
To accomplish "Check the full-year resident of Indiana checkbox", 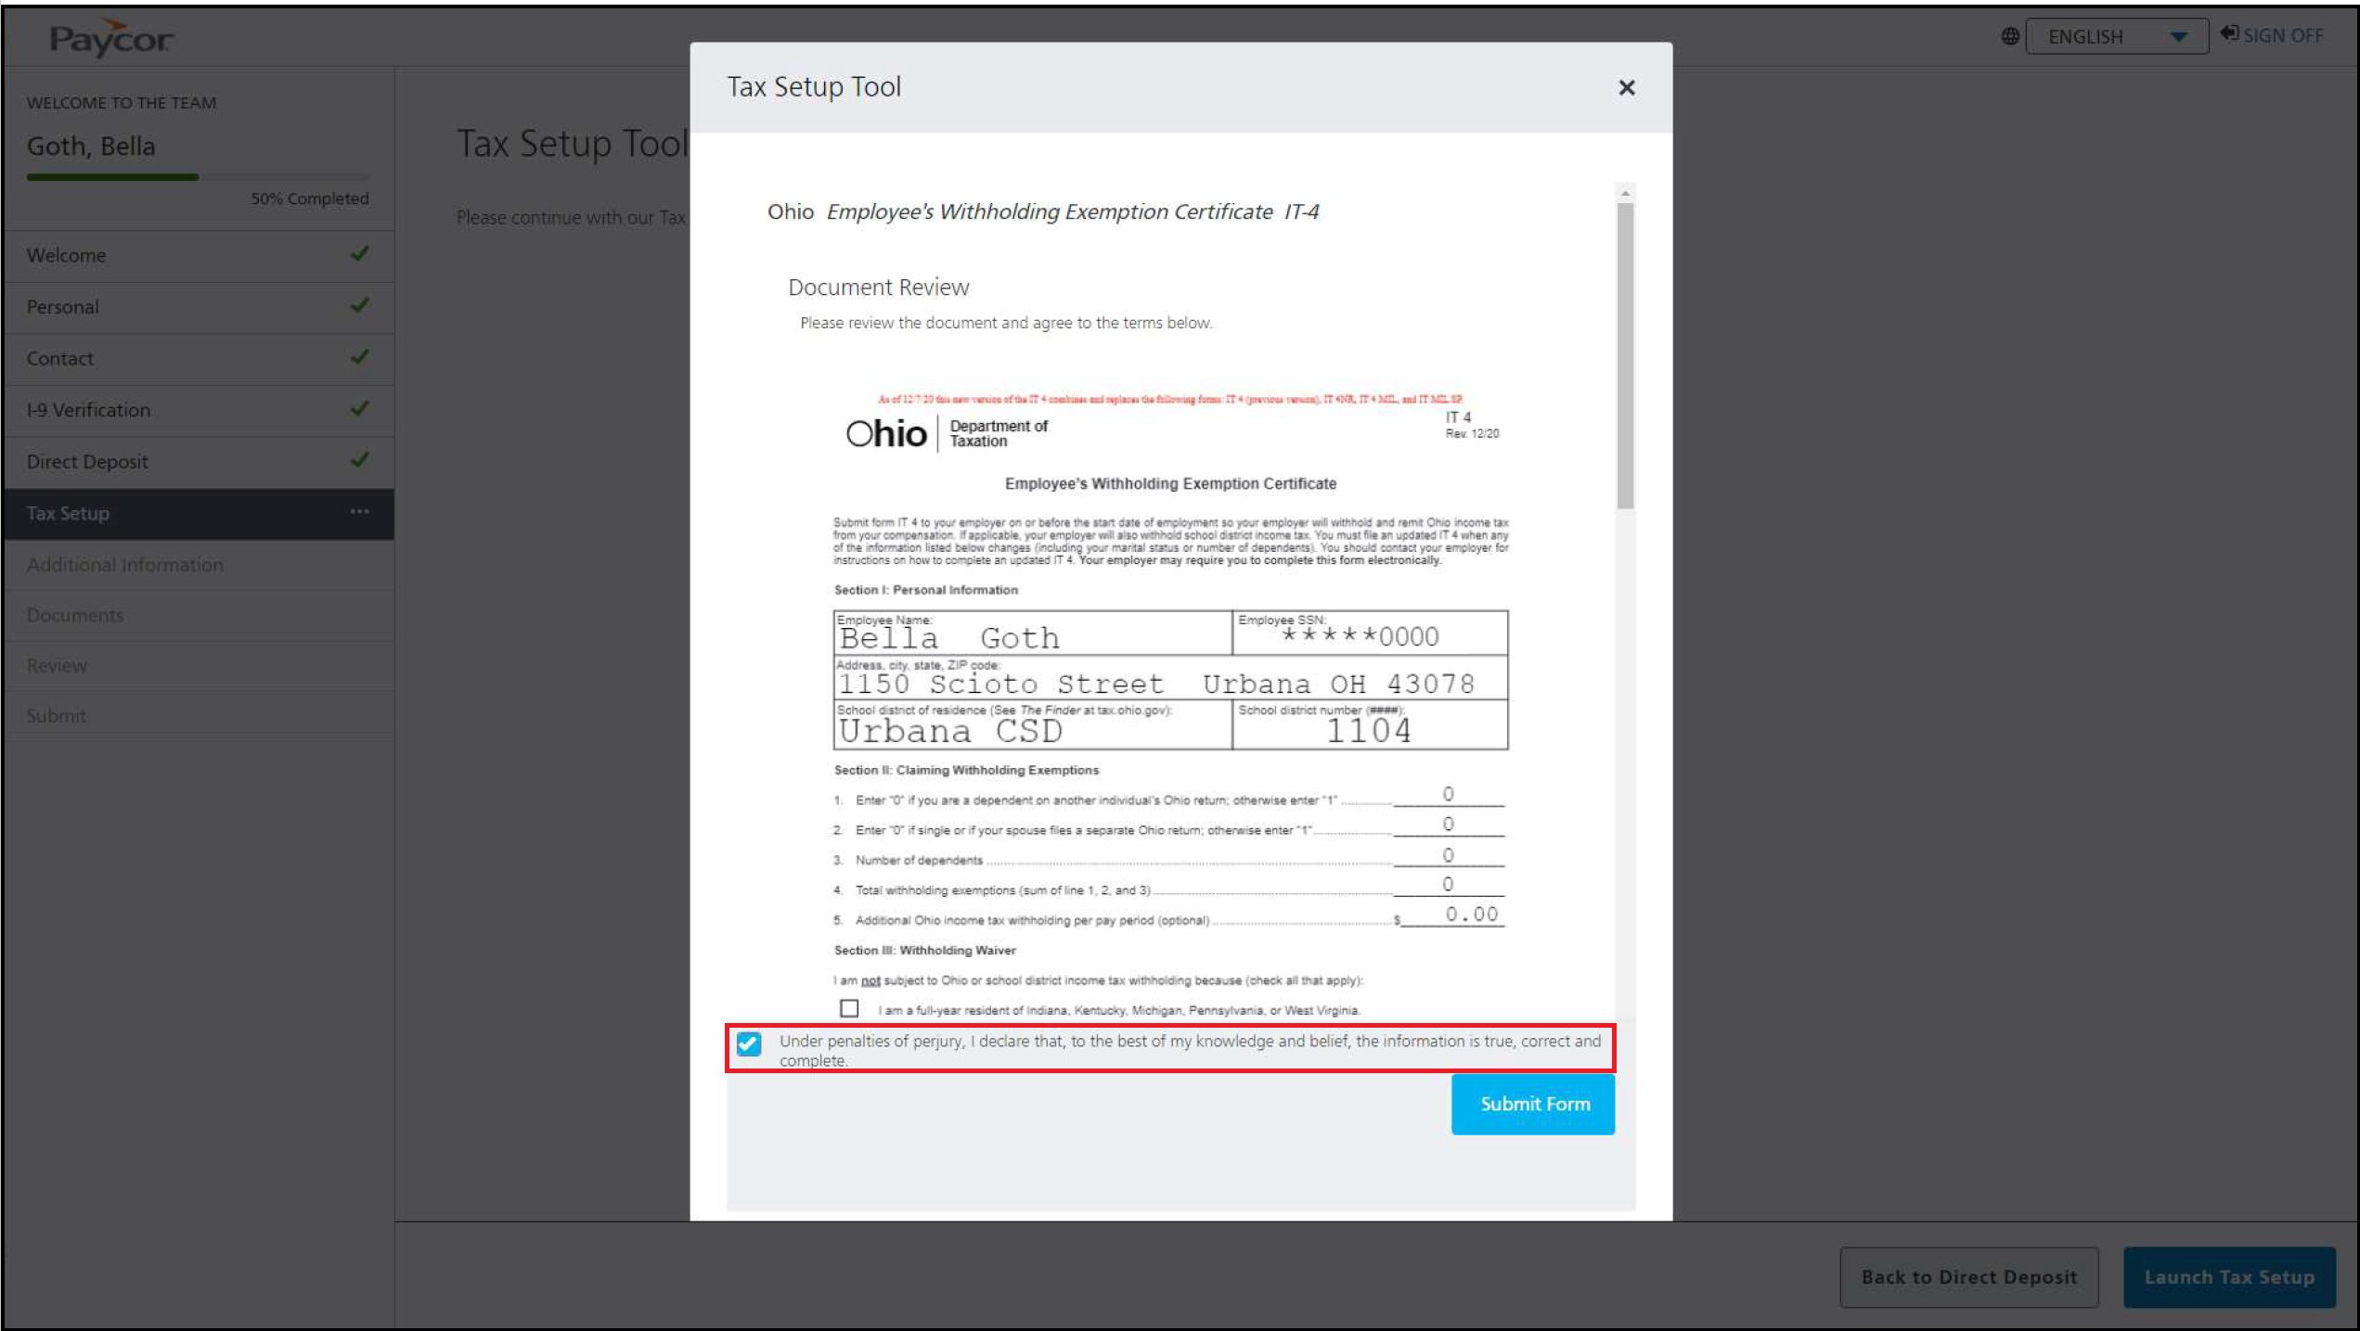I will 849,1008.
